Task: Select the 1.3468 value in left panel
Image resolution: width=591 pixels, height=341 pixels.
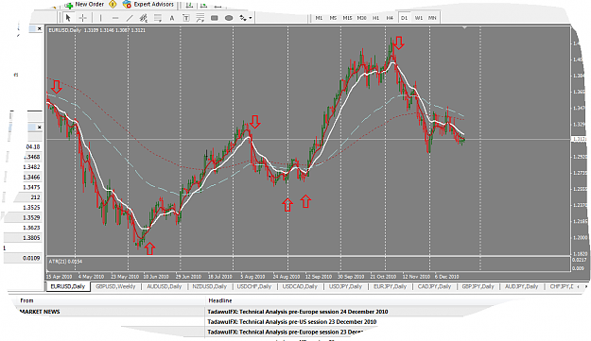Action: tap(31, 157)
